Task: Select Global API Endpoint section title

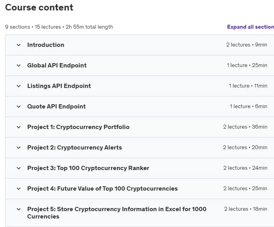Action: point(57,65)
